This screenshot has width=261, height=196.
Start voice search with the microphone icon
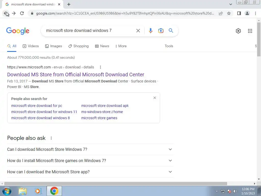[x=150, y=31]
